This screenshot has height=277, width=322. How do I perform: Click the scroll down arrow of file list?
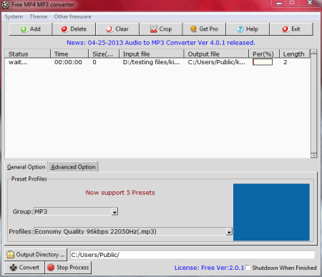click(314, 156)
